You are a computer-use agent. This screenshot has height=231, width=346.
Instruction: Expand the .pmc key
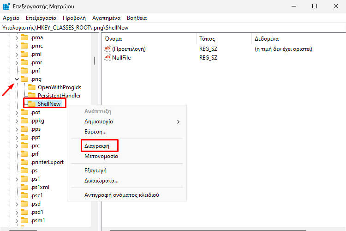pyautogui.click(x=17, y=46)
